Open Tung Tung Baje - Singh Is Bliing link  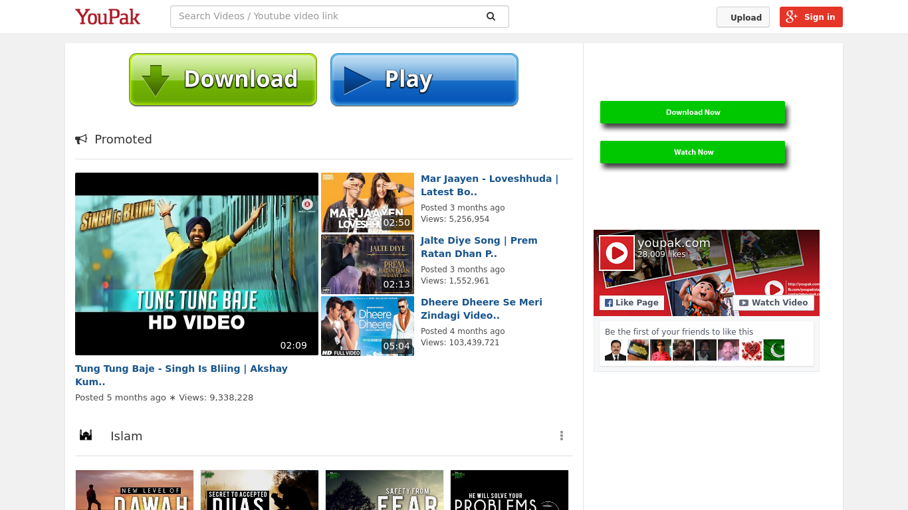[181, 375]
